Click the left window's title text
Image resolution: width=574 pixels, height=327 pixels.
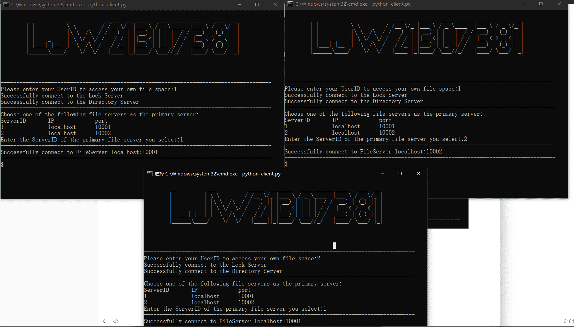pyautogui.click(x=69, y=5)
